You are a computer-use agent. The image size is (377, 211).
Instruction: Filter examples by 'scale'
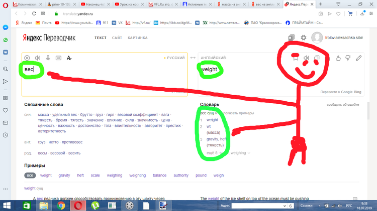(95, 175)
